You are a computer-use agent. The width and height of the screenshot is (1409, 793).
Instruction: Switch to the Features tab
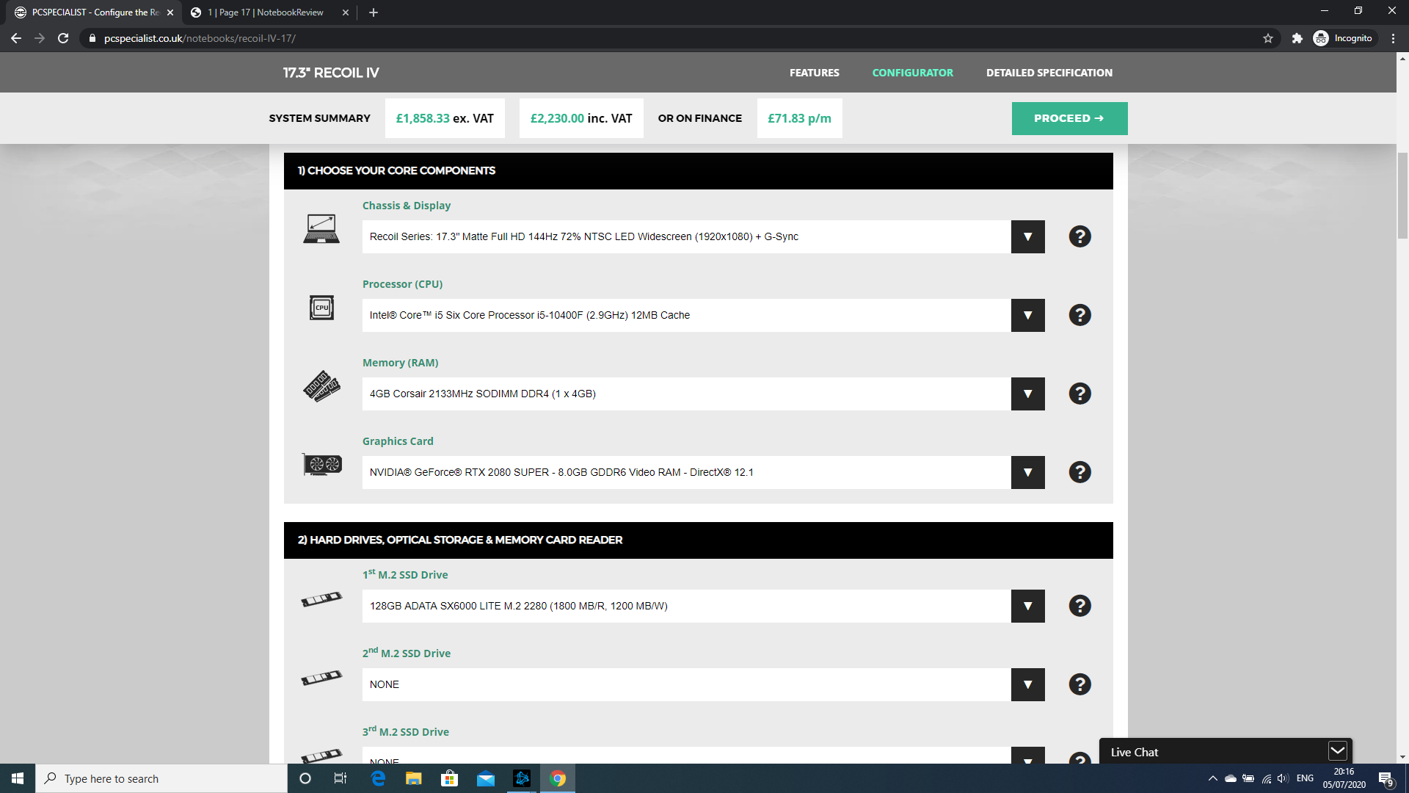click(x=814, y=73)
